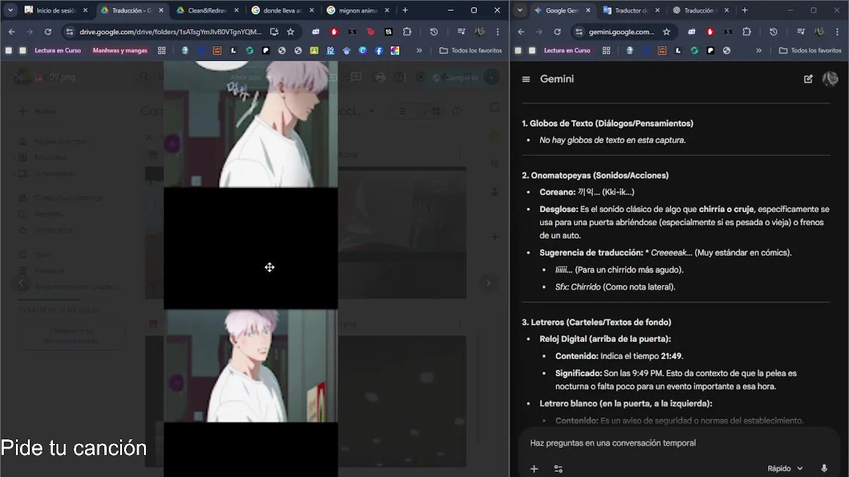Open the Gemini tools settings icon
This screenshot has height=477, width=849.
(x=558, y=468)
